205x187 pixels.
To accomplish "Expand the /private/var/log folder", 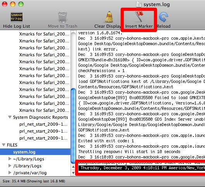I will 10,172.
